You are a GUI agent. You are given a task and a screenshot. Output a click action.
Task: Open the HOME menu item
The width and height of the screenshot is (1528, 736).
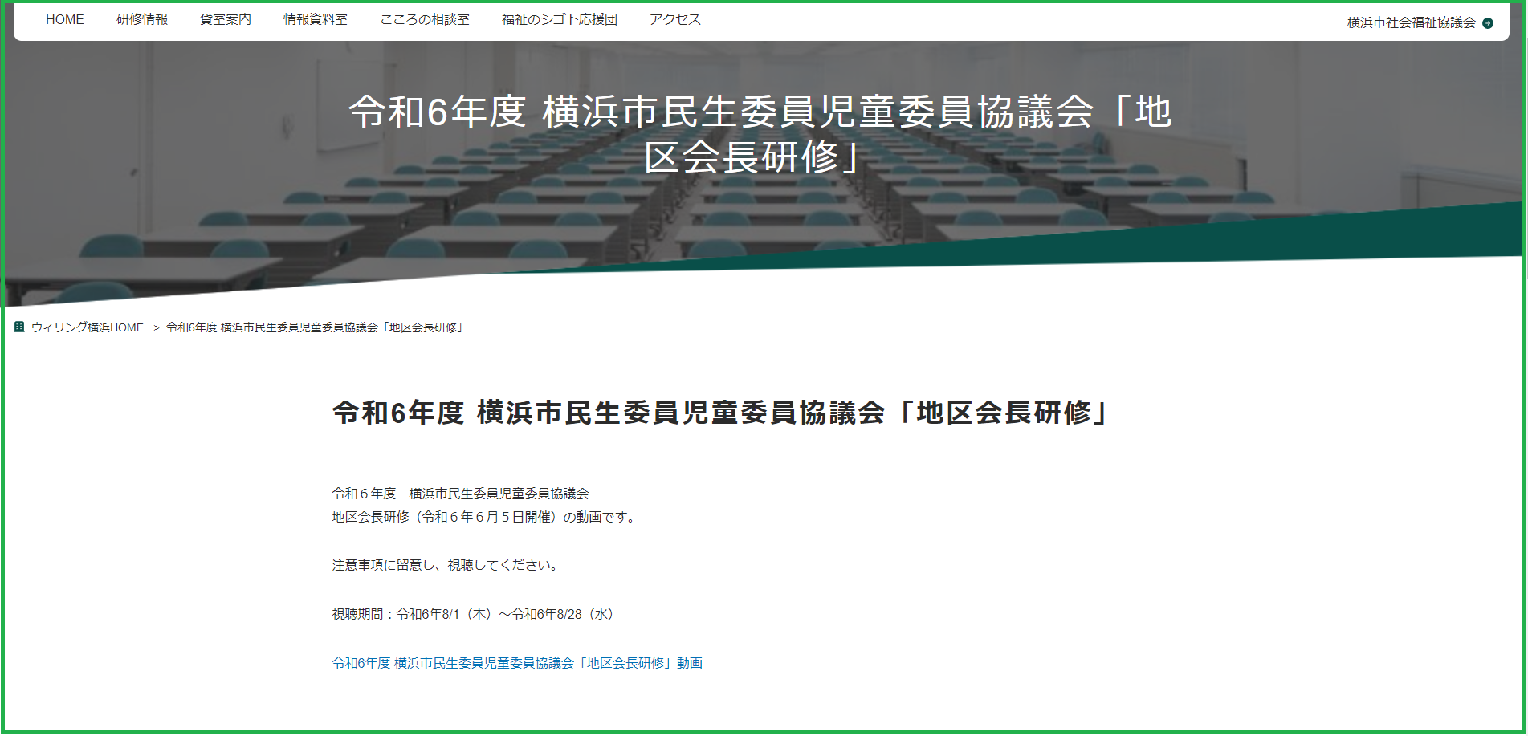point(64,19)
